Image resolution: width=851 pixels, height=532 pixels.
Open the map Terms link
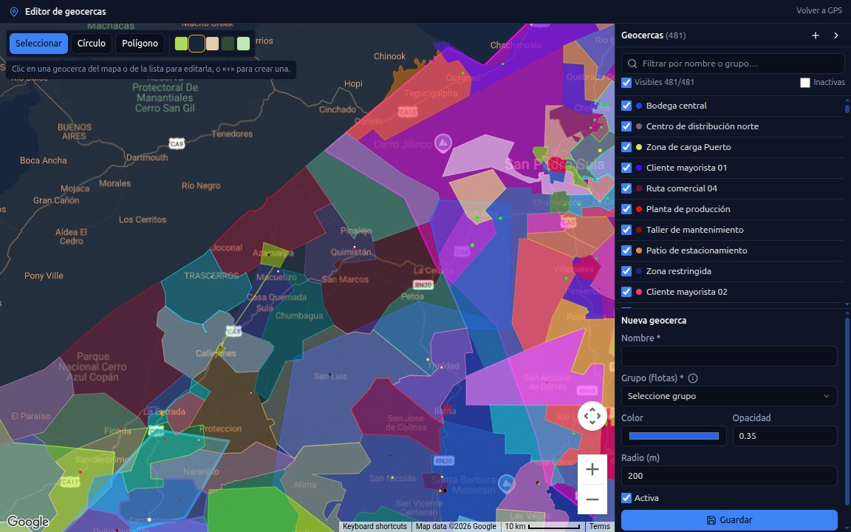tap(600, 527)
